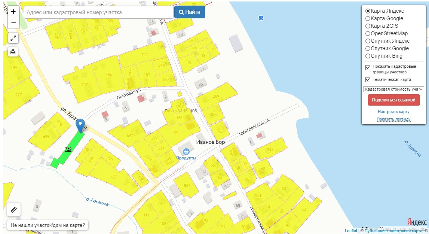The image size is (429, 234).
Task: Click the magnifier Найти search button
Action: (189, 12)
